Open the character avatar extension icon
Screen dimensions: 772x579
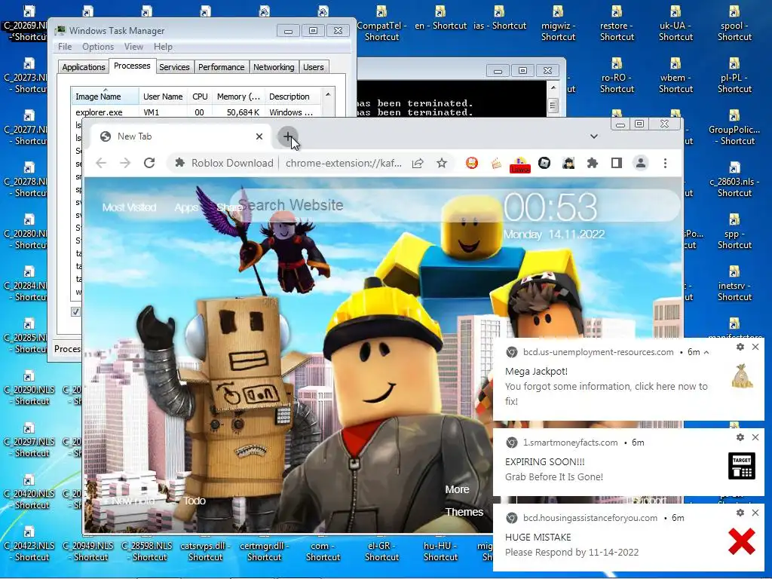pyautogui.click(x=568, y=163)
